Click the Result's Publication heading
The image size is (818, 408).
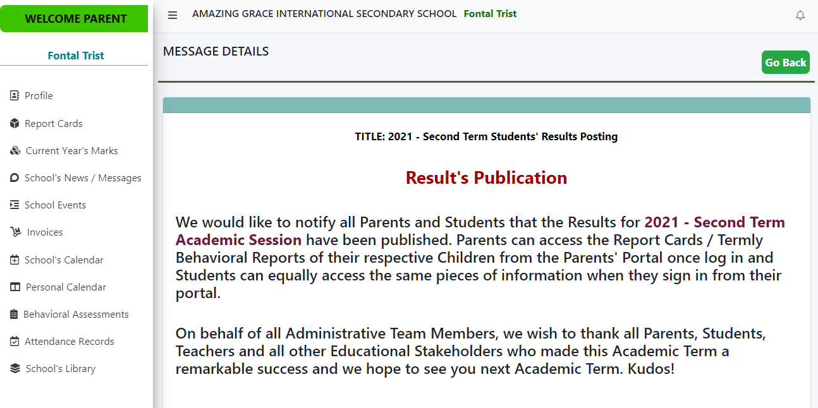(486, 178)
